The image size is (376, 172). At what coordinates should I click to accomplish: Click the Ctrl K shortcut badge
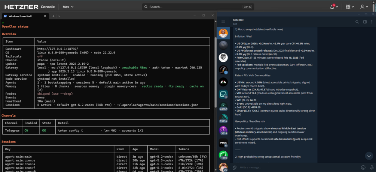[x=247, y=7]
